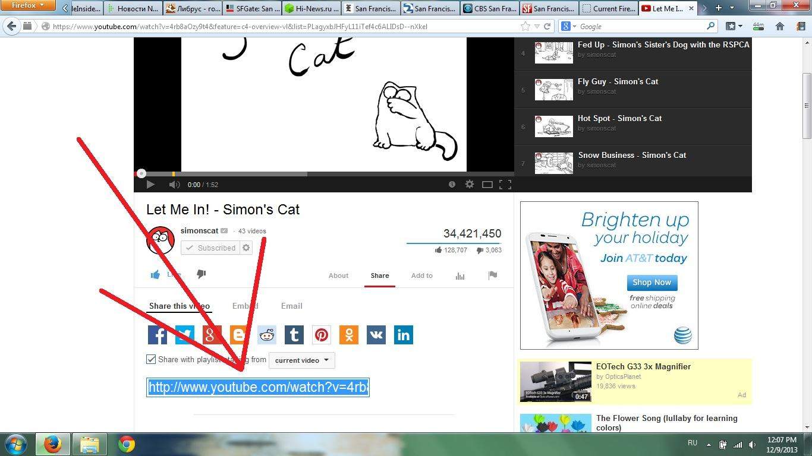Open the simonscat channel link
This screenshot has height=456, width=812.
200,231
